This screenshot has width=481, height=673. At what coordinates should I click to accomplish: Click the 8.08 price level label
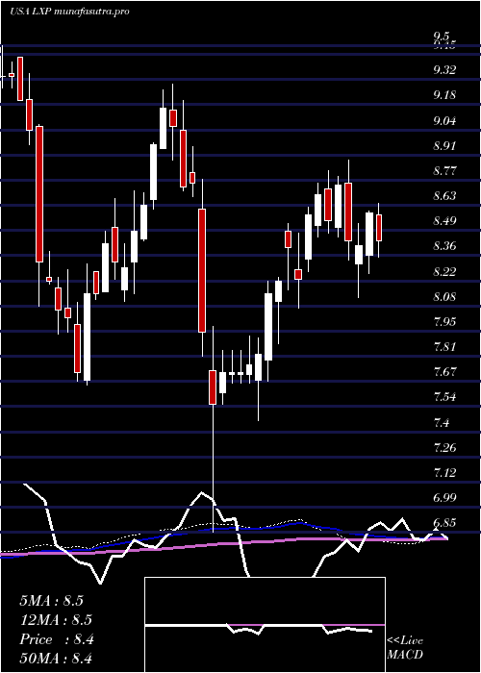[444, 296]
